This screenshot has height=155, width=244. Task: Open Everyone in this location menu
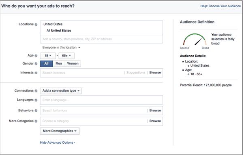(61, 48)
